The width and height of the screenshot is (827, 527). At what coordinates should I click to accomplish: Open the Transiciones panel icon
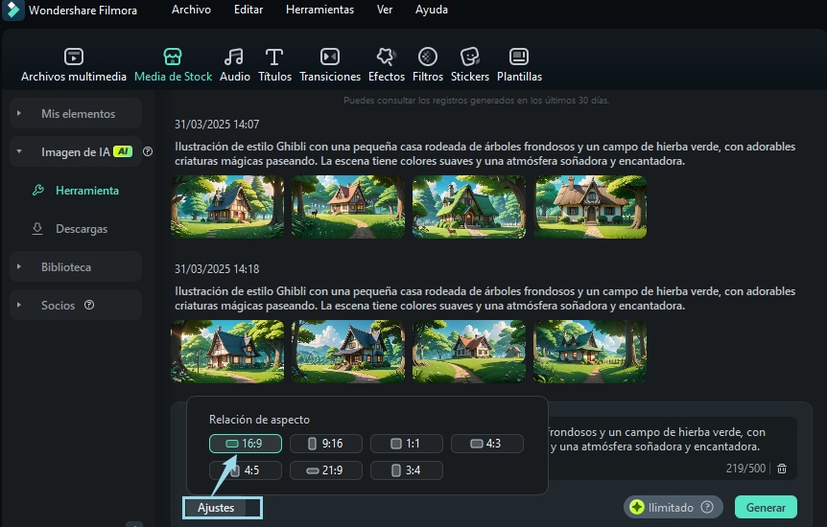coord(330,57)
